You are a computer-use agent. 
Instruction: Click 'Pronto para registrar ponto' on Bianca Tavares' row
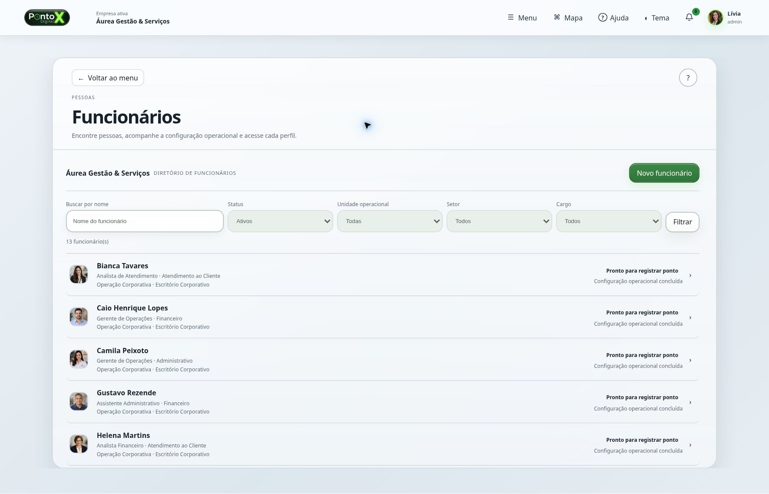coord(642,270)
